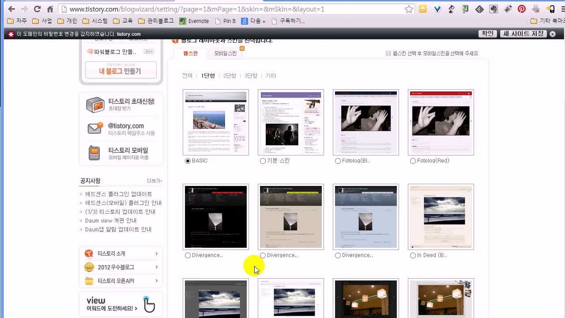The height and width of the screenshot is (318, 565).
Task: Open the Evernote clipper extension icon
Action: click(x=493, y=9)
